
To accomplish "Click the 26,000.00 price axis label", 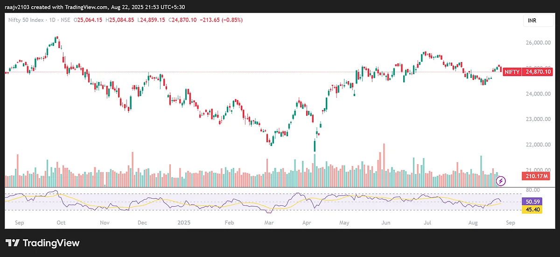I will [x=538, y=42].
